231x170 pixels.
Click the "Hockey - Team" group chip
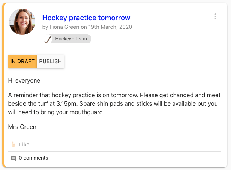(70, 39)
